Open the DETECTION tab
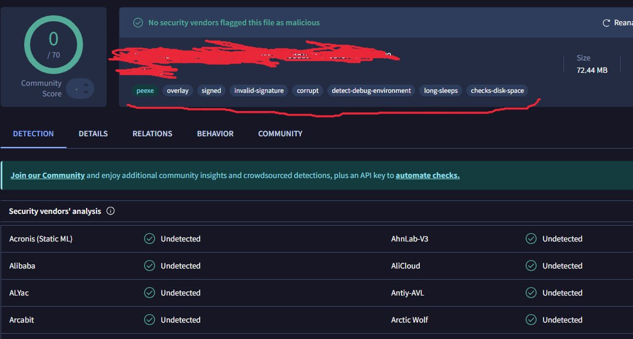 (33, 134)
